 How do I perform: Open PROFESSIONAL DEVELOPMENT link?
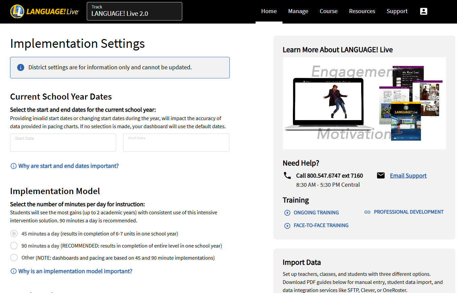[x=409, y=212]
